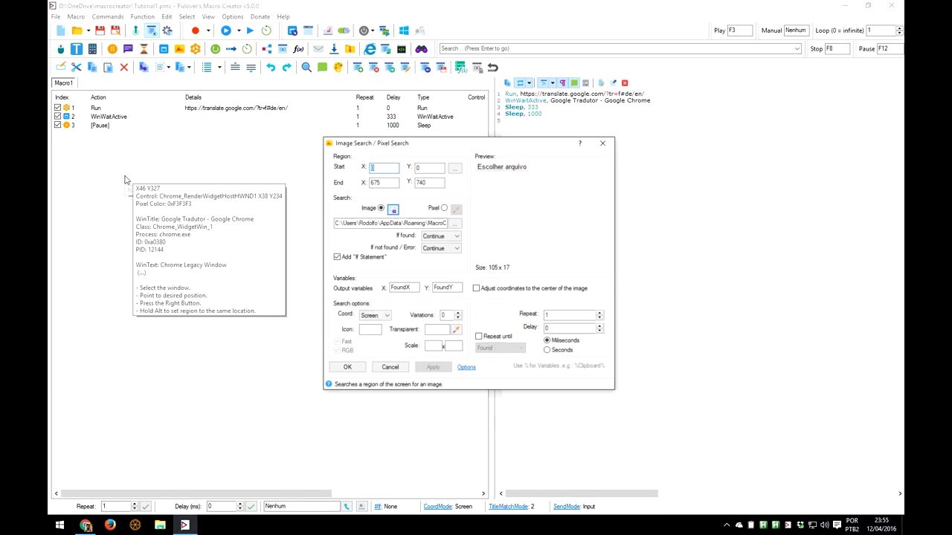
Task: Click OK in Image Search dialog
Action: (347, 367)
